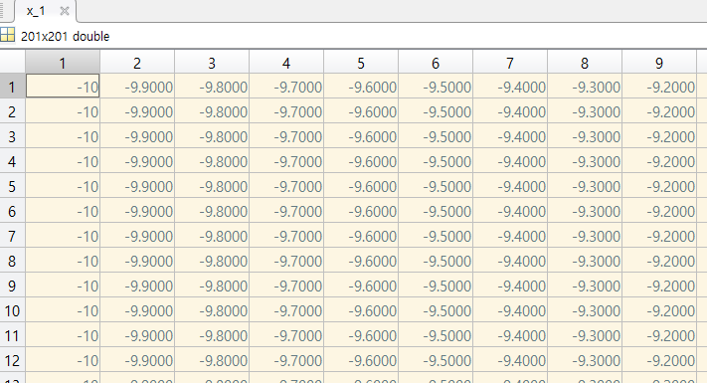Select column header 2
Screen dimensions: 707x383
pyautogui.click(x=137, y=63)
